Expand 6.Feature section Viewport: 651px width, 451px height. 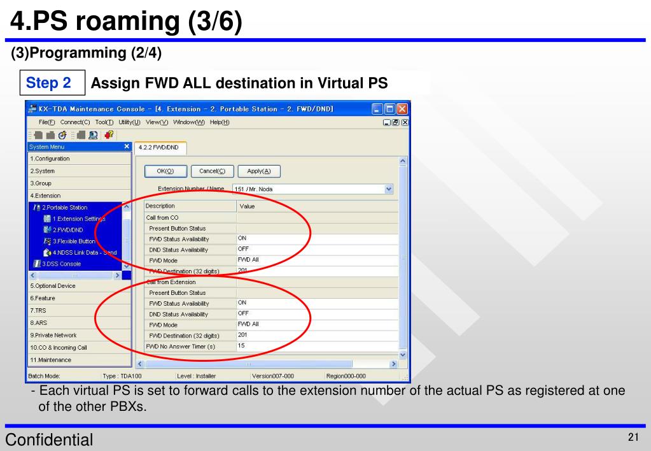coord(80,298)
